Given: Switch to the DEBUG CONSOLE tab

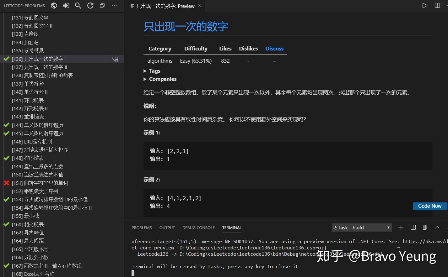Looking at the screenshot, I should pos(198,227).
